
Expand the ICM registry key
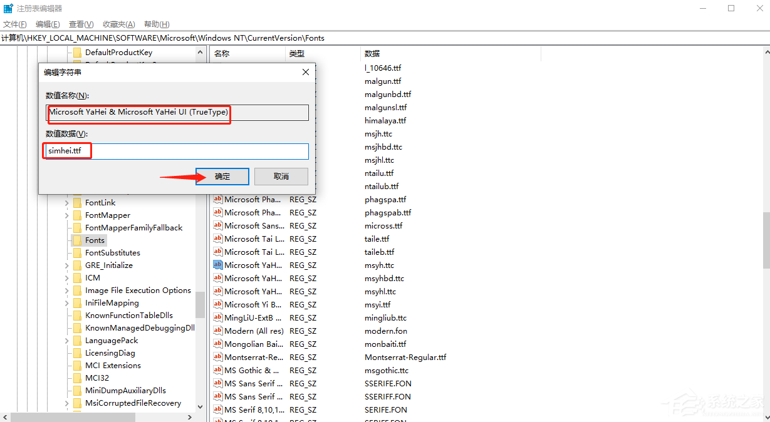pos(66,277)
